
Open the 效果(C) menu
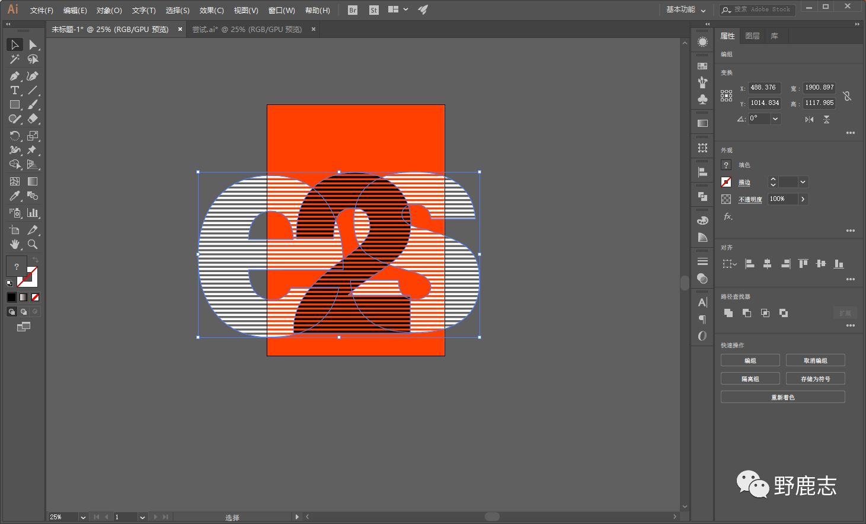tap(212, 10)
